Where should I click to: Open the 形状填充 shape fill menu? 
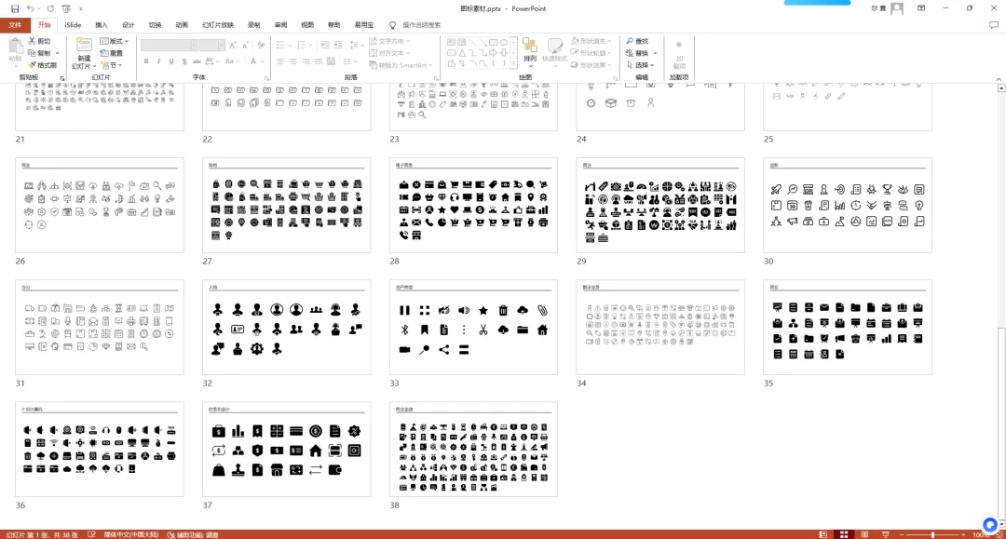[x=591, y=41]
